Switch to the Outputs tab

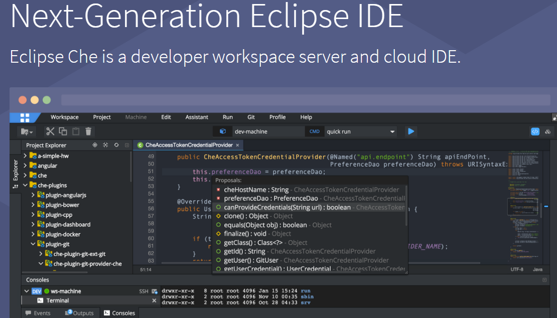click(79, 313)
